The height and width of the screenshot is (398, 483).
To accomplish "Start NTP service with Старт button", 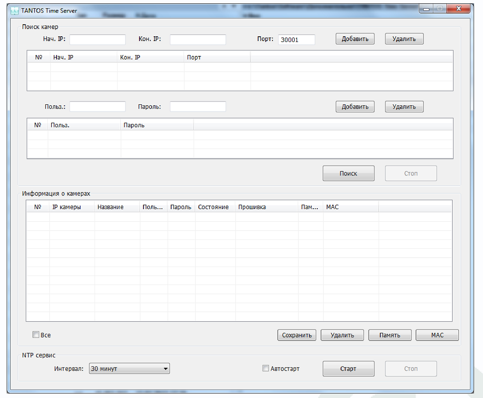I will pos(348,369).
